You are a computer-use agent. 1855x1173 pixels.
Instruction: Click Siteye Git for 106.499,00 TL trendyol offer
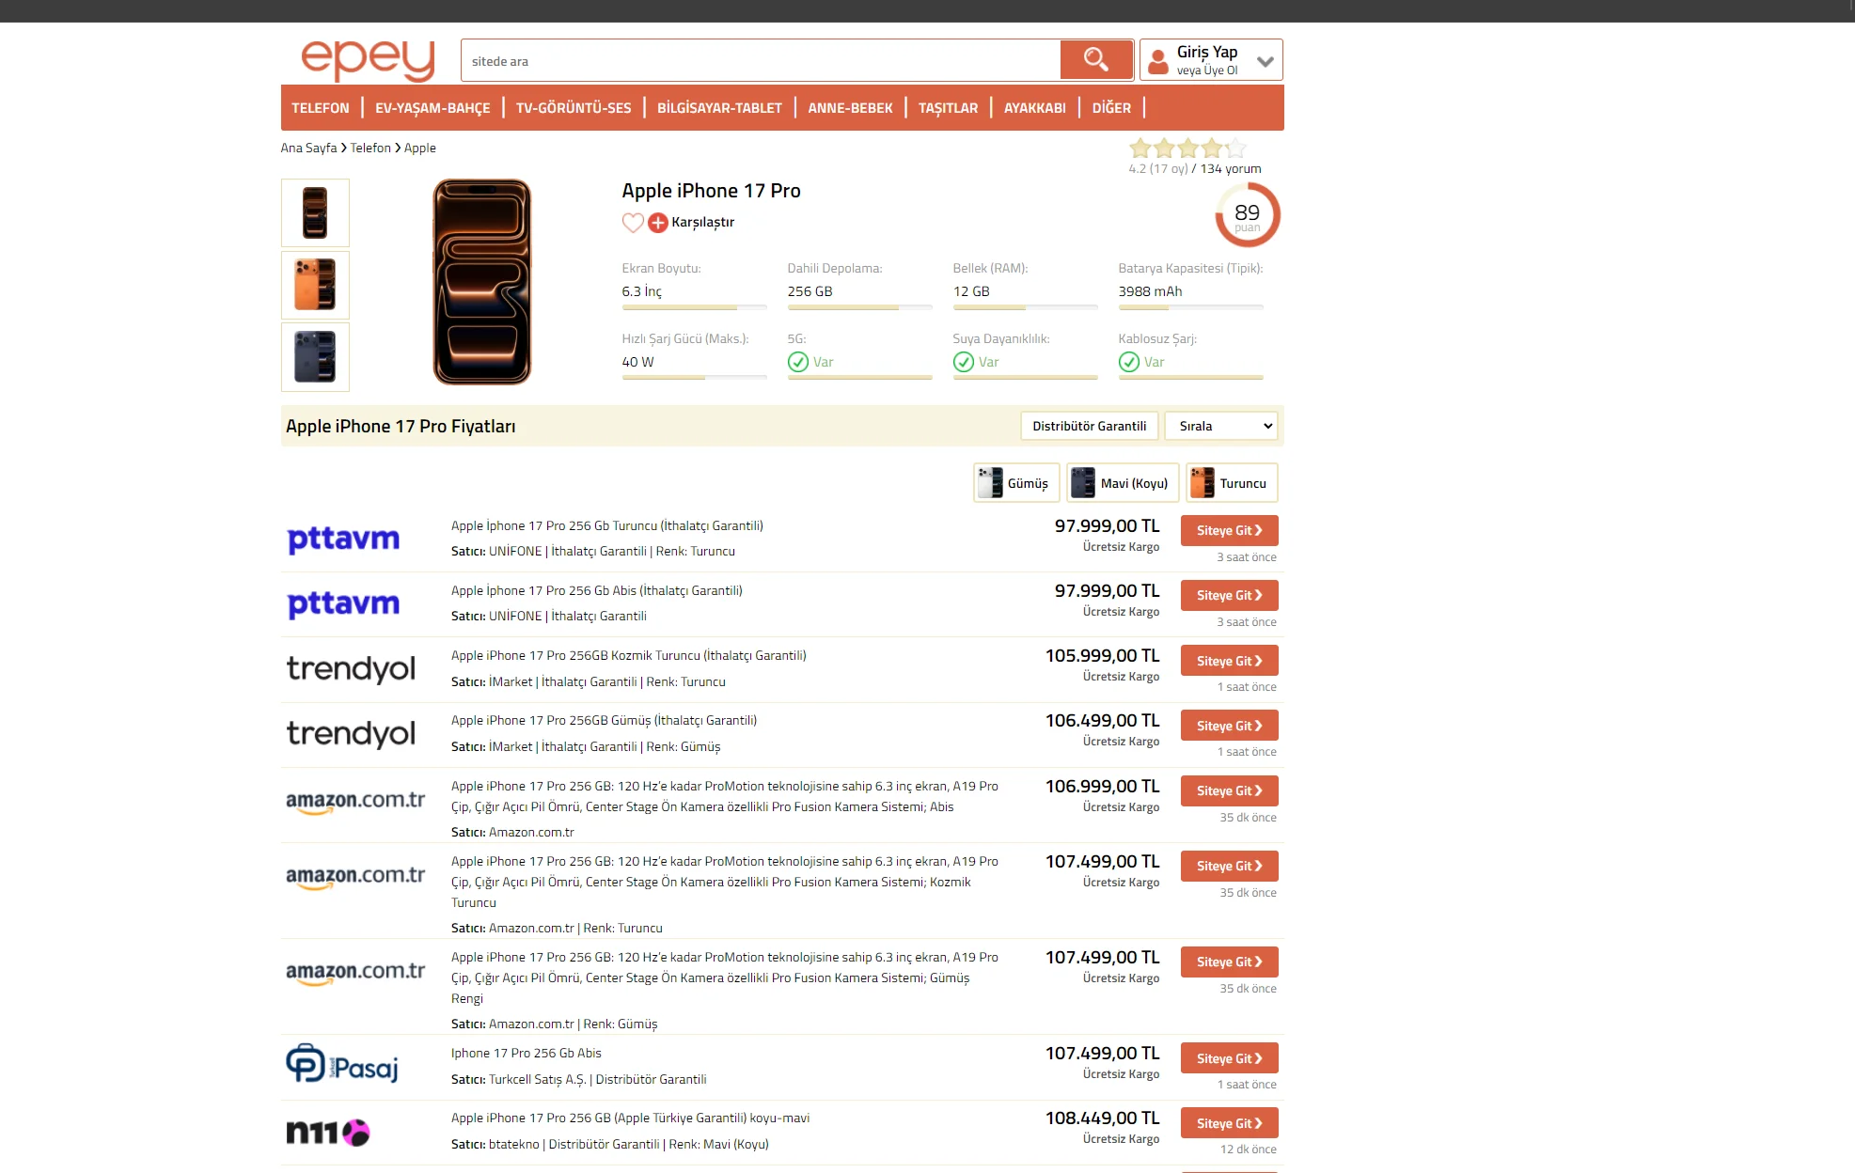point(1230,726)
